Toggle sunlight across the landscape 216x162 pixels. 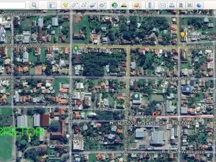pos(124,5)
